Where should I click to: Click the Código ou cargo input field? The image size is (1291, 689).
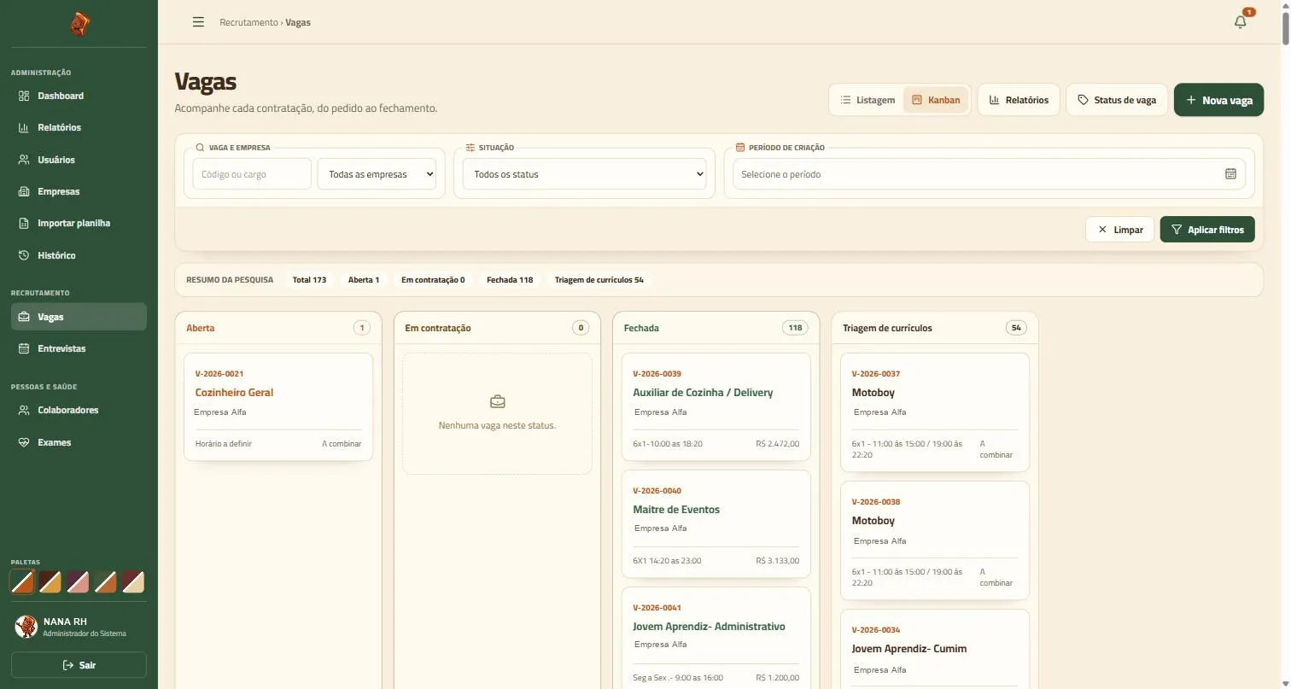(252, 174)
